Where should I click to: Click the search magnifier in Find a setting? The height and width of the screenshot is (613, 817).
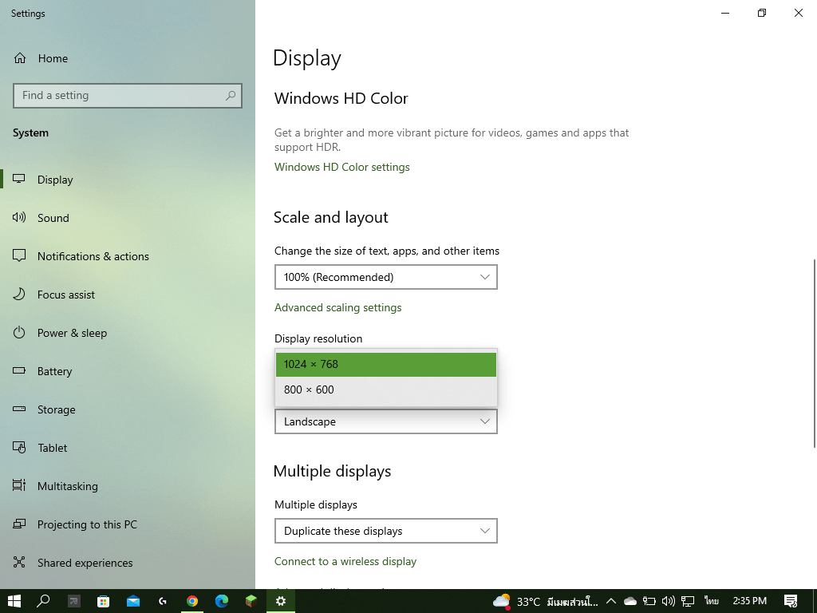[x=231, y=96]
